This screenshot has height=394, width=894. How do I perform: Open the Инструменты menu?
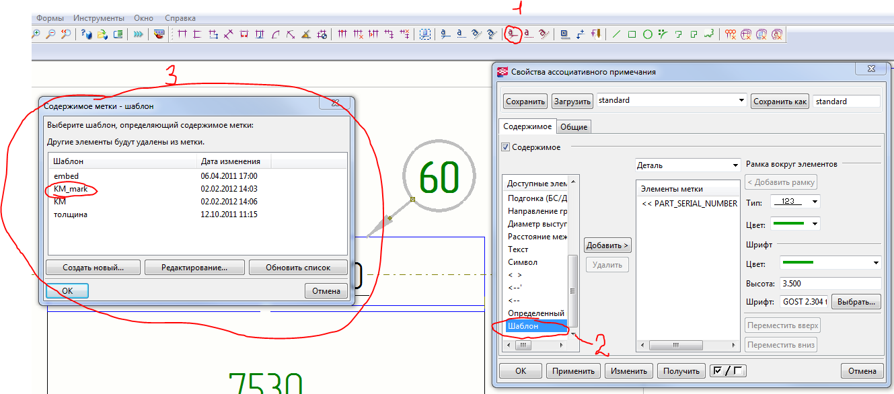pyautogui.click(x=99, y=18)
